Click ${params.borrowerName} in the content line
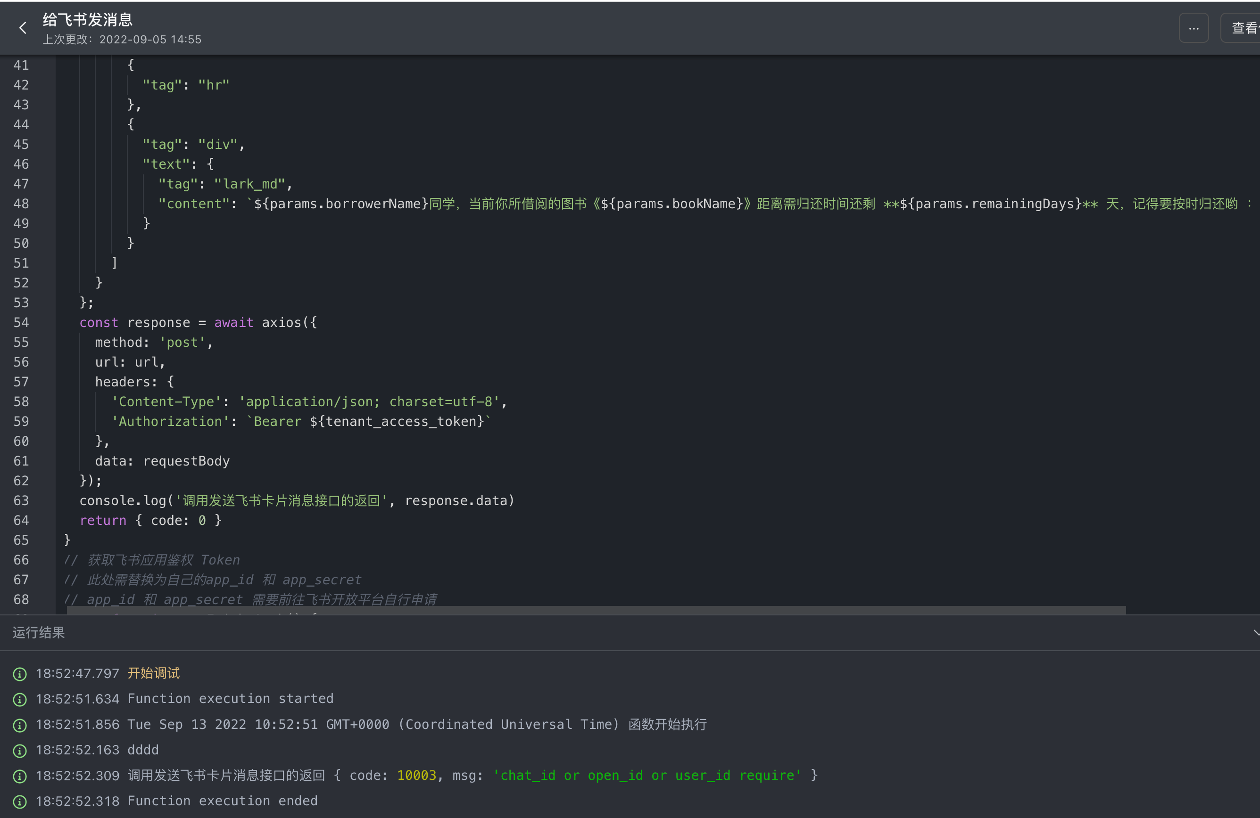Viewport: 1260px width, 818px height. (341, 204)
